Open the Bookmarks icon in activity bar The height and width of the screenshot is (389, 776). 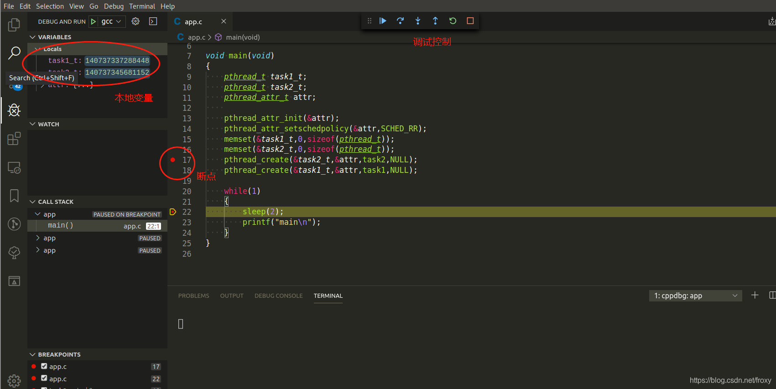(x=14, y=196)
